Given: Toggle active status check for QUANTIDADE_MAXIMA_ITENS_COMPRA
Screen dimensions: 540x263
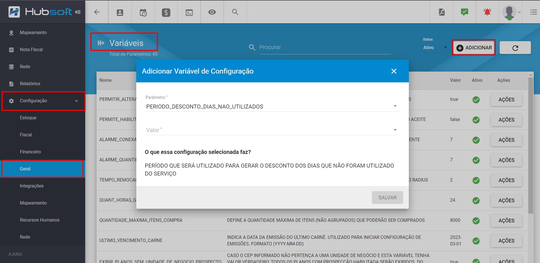Looking at the screenshot, I should [x=476, y=221].
